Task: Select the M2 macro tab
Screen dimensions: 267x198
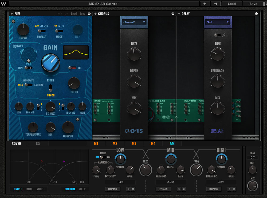Action: [115, 144]
